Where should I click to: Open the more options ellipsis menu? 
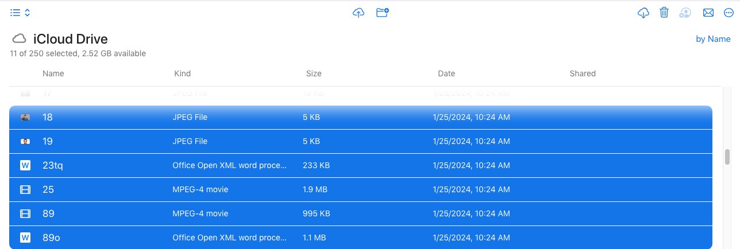[729, 13]
